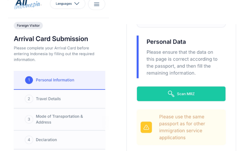Click the partially visible field above Personal Data
243x151 pixels.
tap(181, 25)
